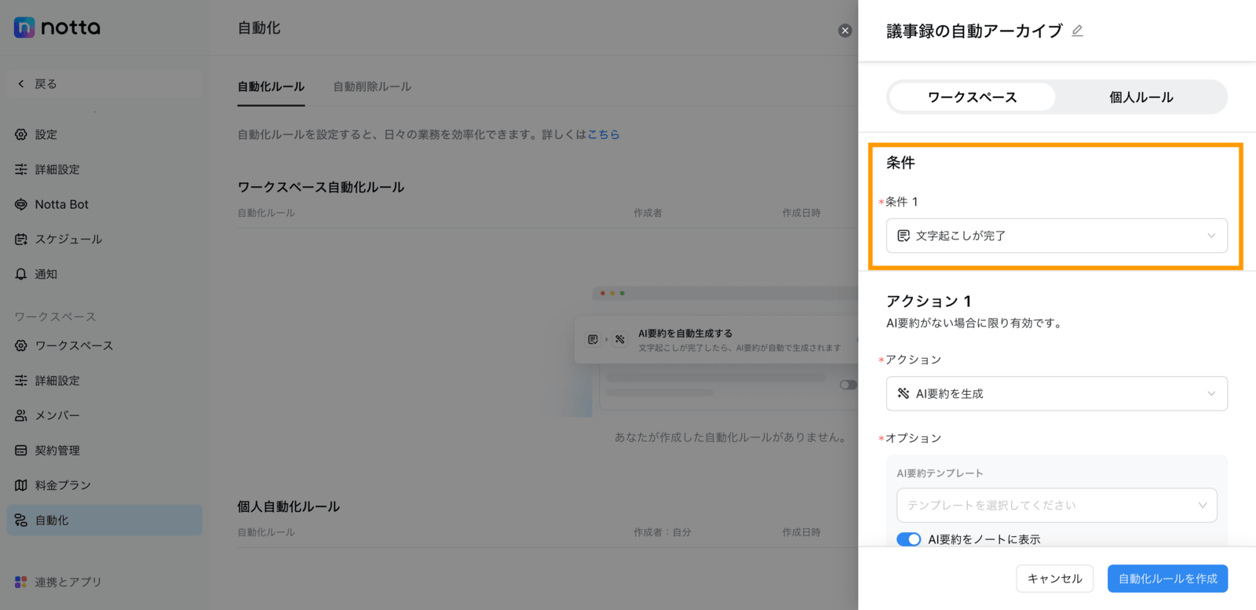This screenshot has height=610, width=1256.
Task: Click the キャンセル button
Action: point(1054,579)
